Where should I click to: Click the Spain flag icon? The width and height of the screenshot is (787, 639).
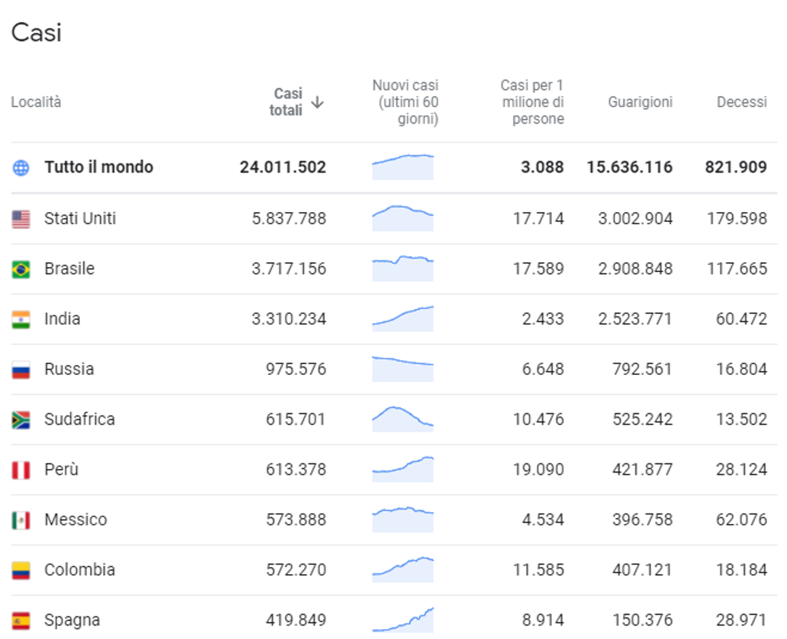(21, 621)
